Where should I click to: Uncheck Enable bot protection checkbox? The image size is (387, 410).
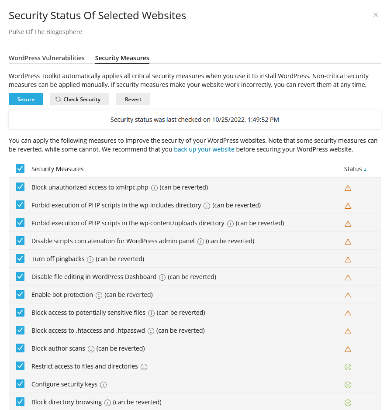pyautogui.click(x=20, y=295)
